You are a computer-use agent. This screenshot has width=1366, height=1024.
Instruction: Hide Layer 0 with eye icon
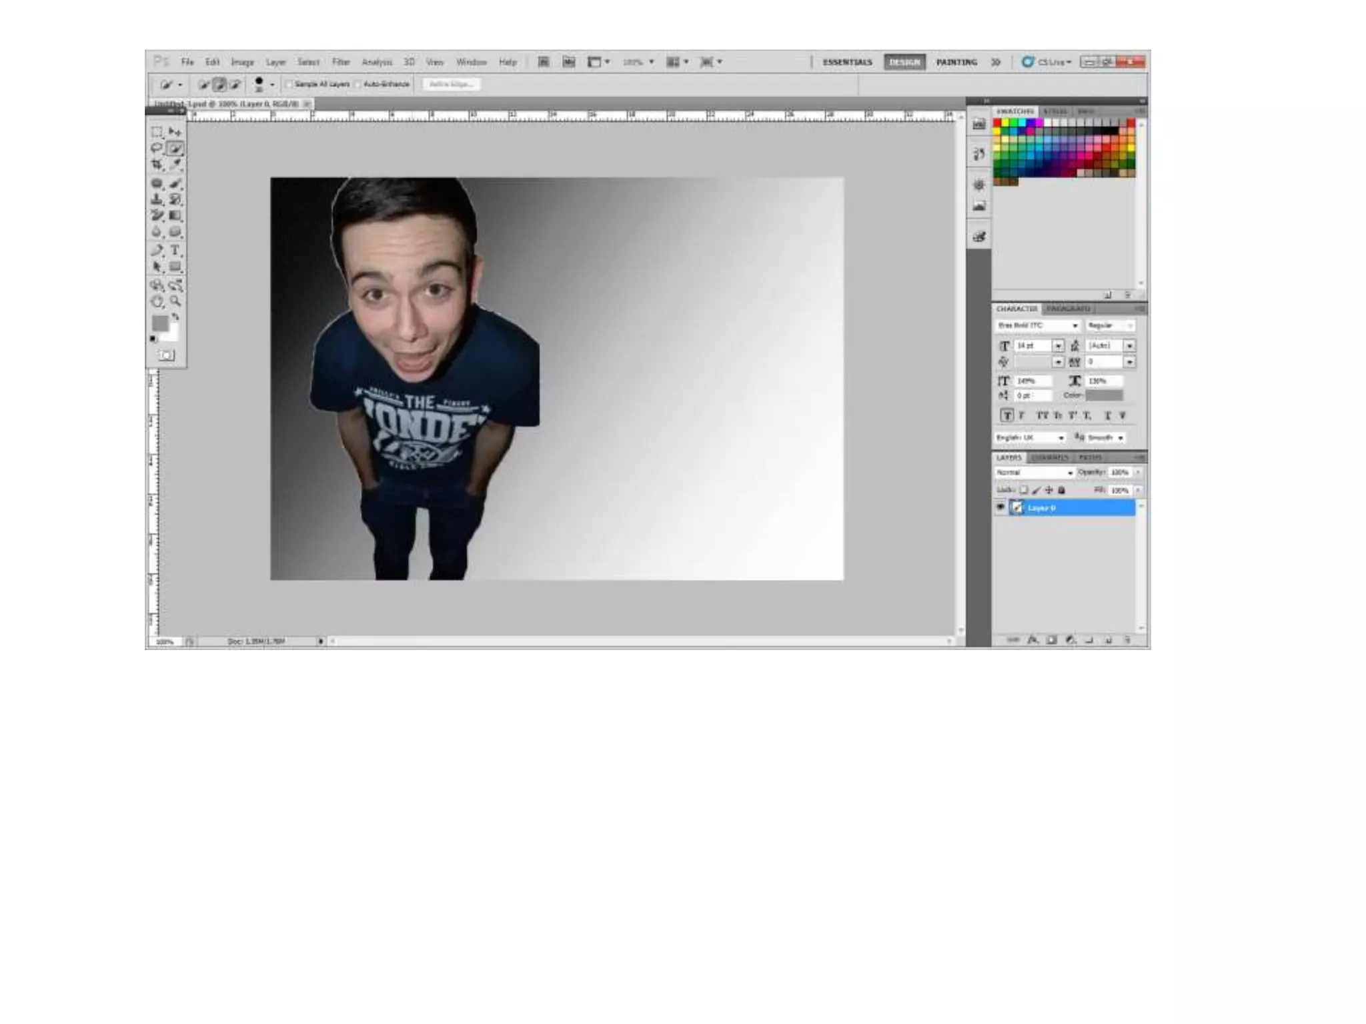pos(1000,507)
